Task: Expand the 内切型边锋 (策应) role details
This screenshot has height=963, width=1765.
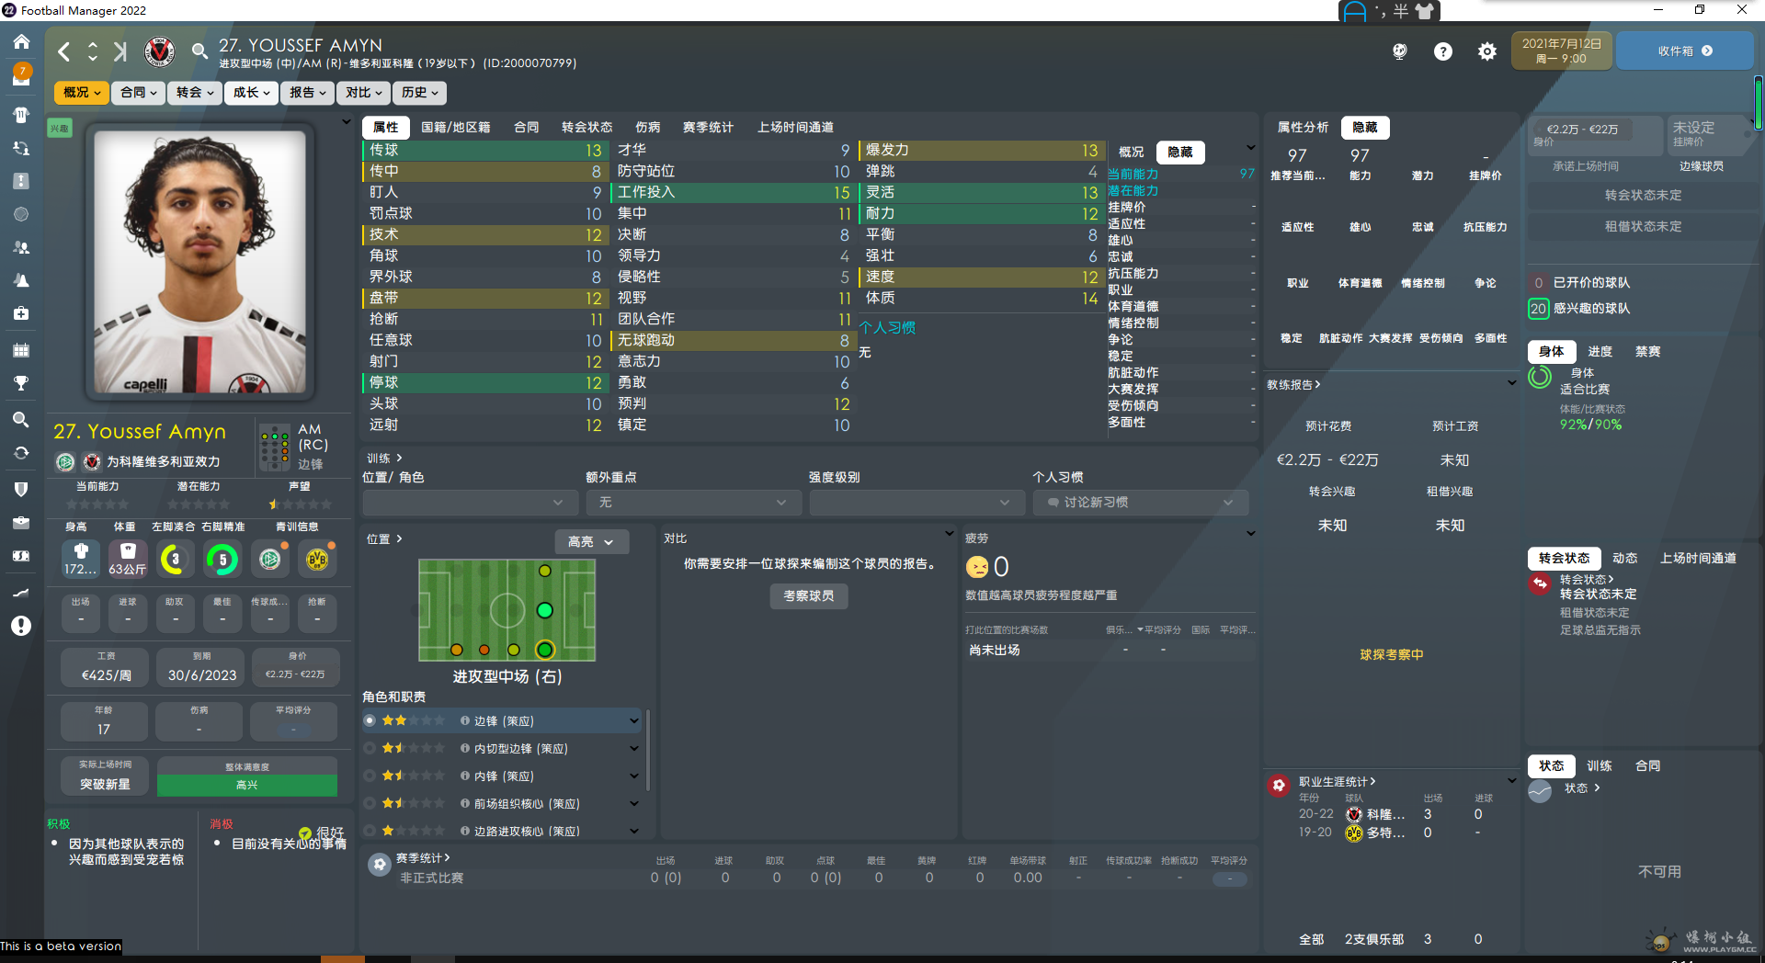Action: (634, 749)
